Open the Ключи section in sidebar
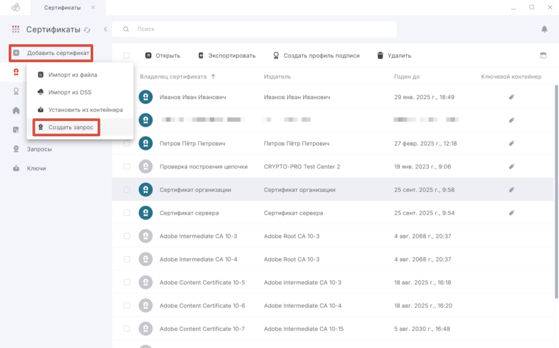Screen dimensions: 559x348 click(x=37, y=169)
